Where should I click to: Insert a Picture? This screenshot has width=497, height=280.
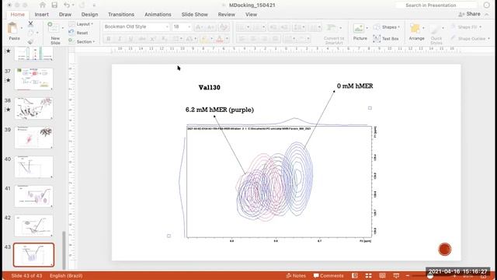tap(360, 33)
